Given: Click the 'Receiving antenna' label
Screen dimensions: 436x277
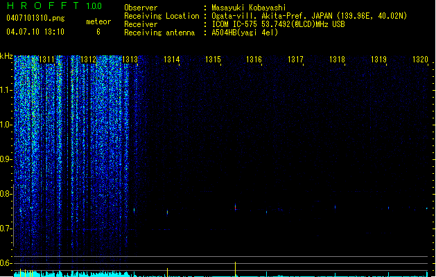Looking at the screenshot, I should 159,33.
